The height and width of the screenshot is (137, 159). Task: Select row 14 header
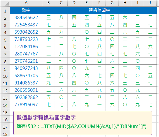(5, 104)
